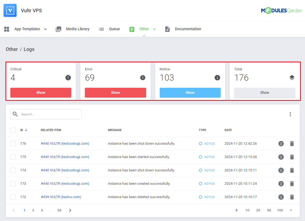This screenshot has width=305, height=221.
Task: Open the Media Library tab
Action: 77,29
